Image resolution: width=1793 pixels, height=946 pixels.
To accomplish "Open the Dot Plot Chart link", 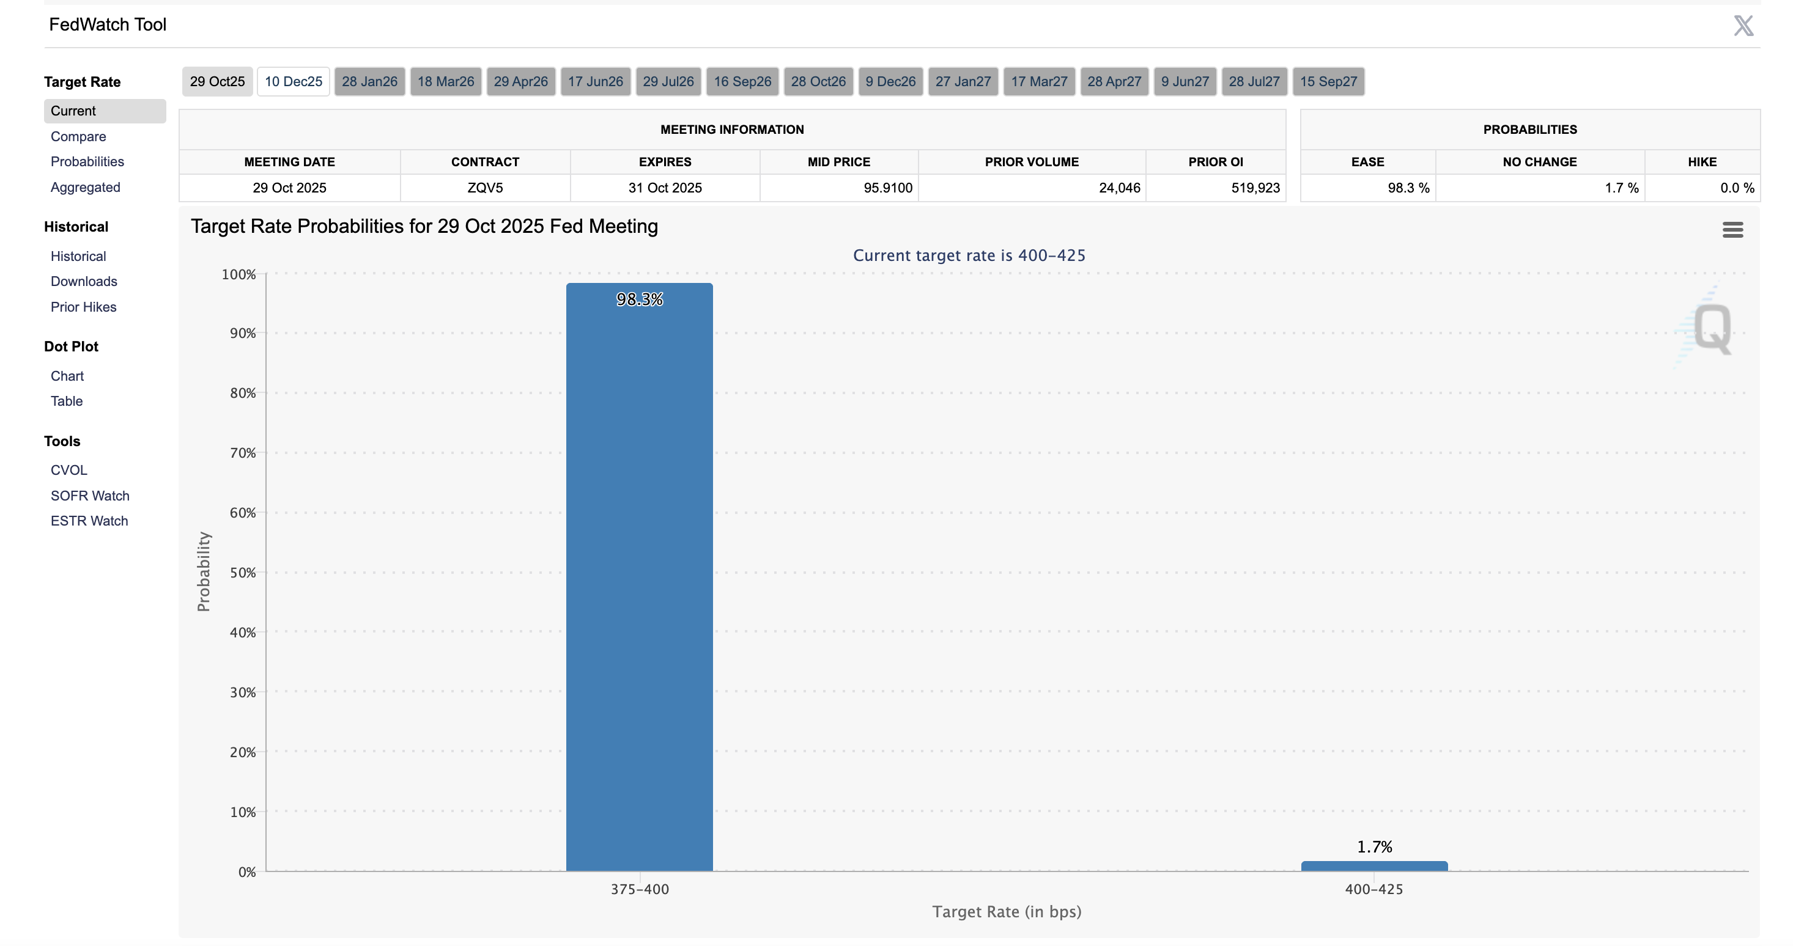I will [x=67, y=376].
